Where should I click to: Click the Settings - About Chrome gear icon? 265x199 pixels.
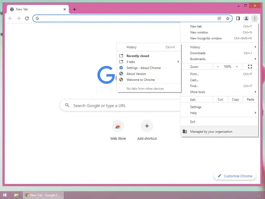pyautogui.click(x=121, y=68)
